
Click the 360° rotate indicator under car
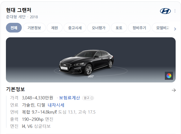coord(91,76)
